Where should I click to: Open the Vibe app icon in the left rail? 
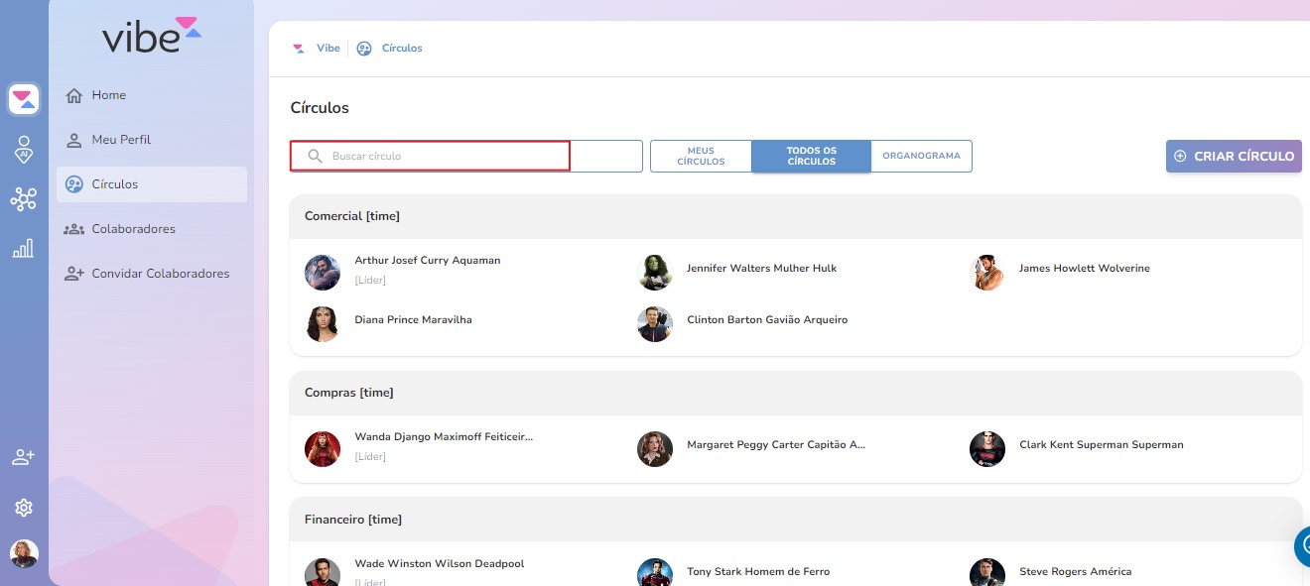click(24, 99)
